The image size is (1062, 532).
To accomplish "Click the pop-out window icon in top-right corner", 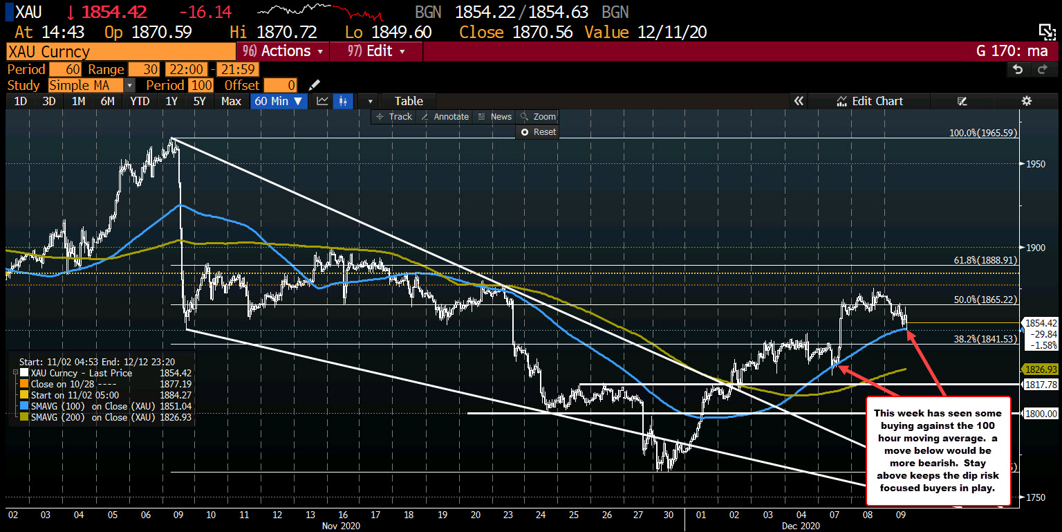I will pos(1047,30).
